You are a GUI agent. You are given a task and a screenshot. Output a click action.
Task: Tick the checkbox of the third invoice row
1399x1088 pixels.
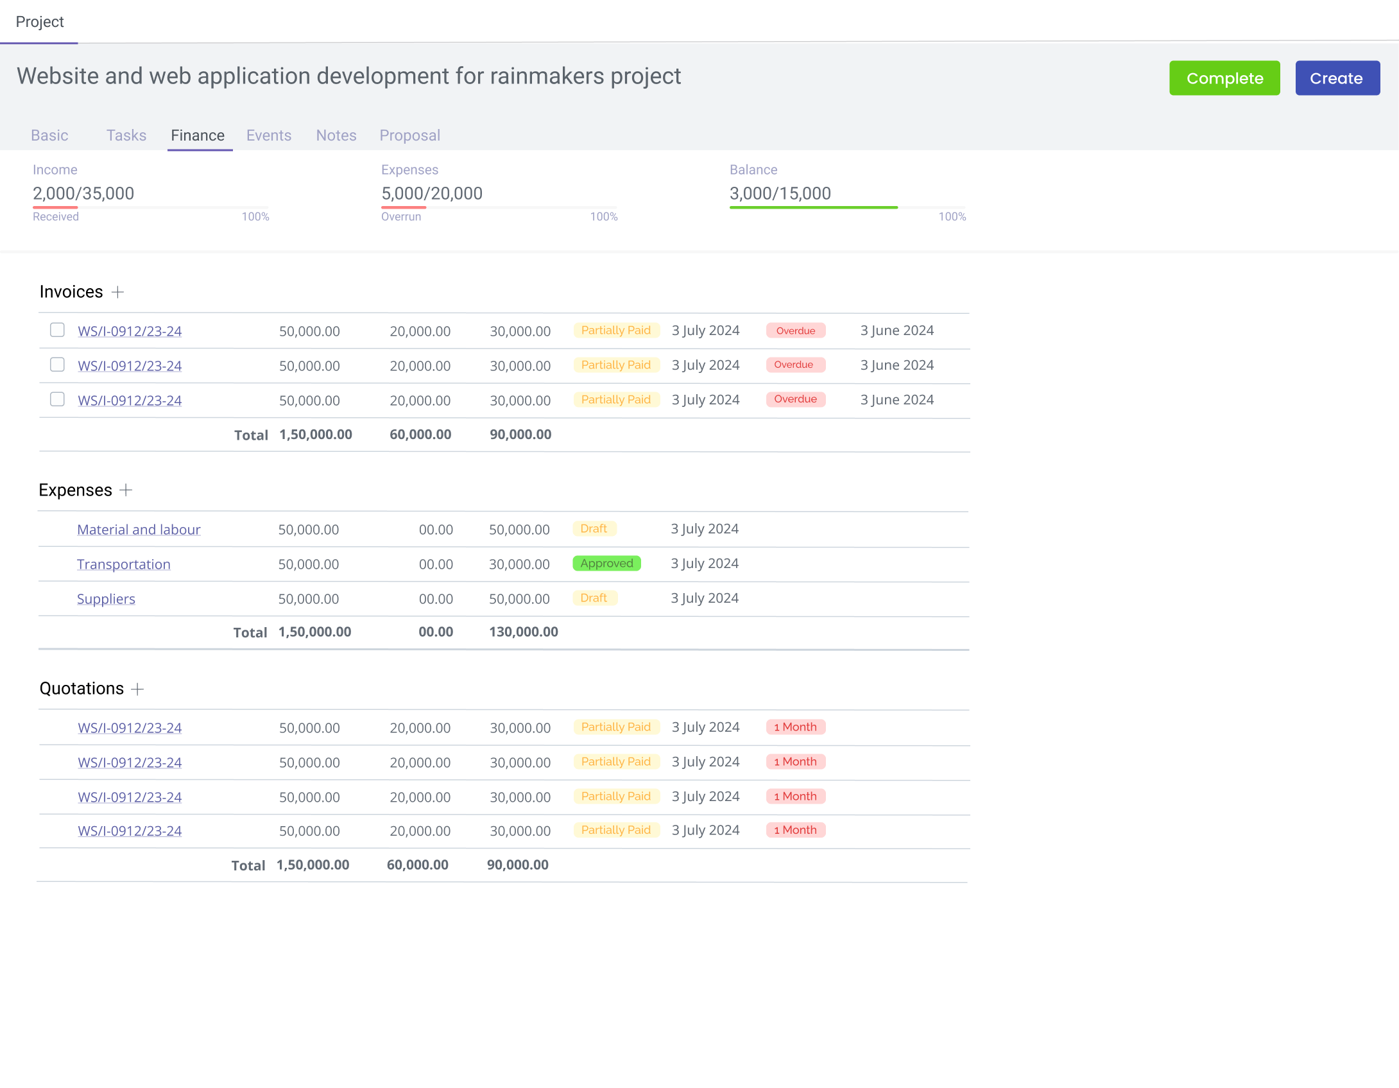[x=57, y=399]
